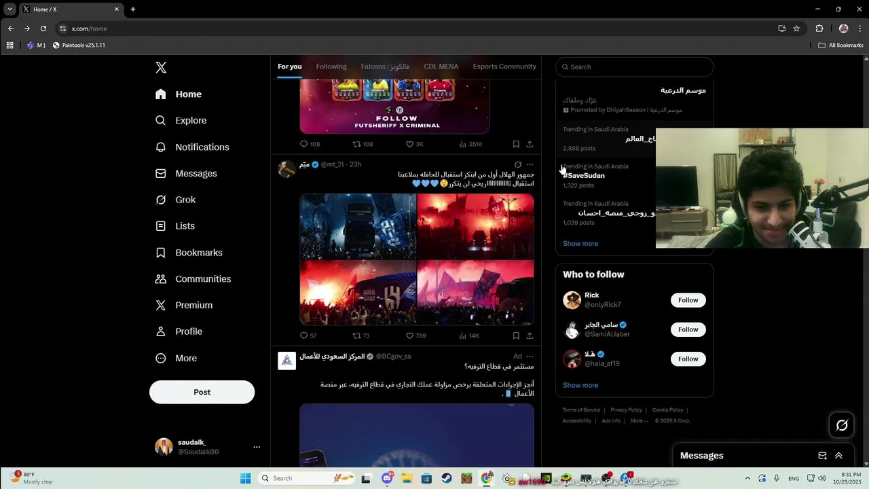Open Grok in the sidebar
The height and width of the screenshot is (489, 869).
(175, 200)
